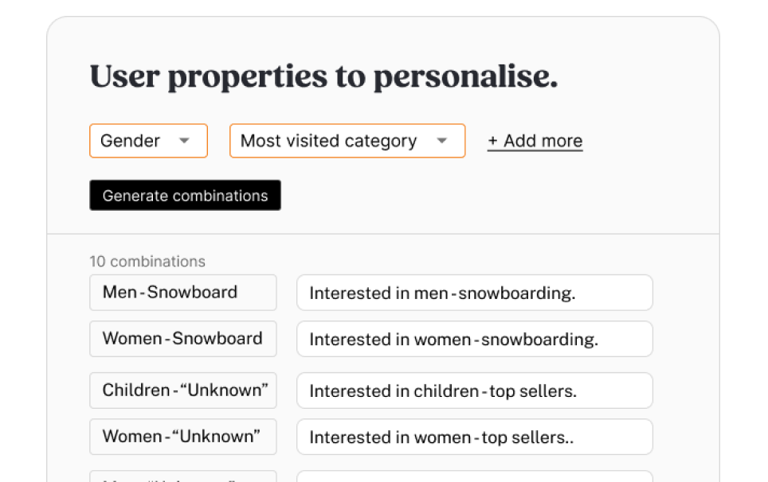
Task: Select the Women - "Unknown" combination
Action: (182, 437)
